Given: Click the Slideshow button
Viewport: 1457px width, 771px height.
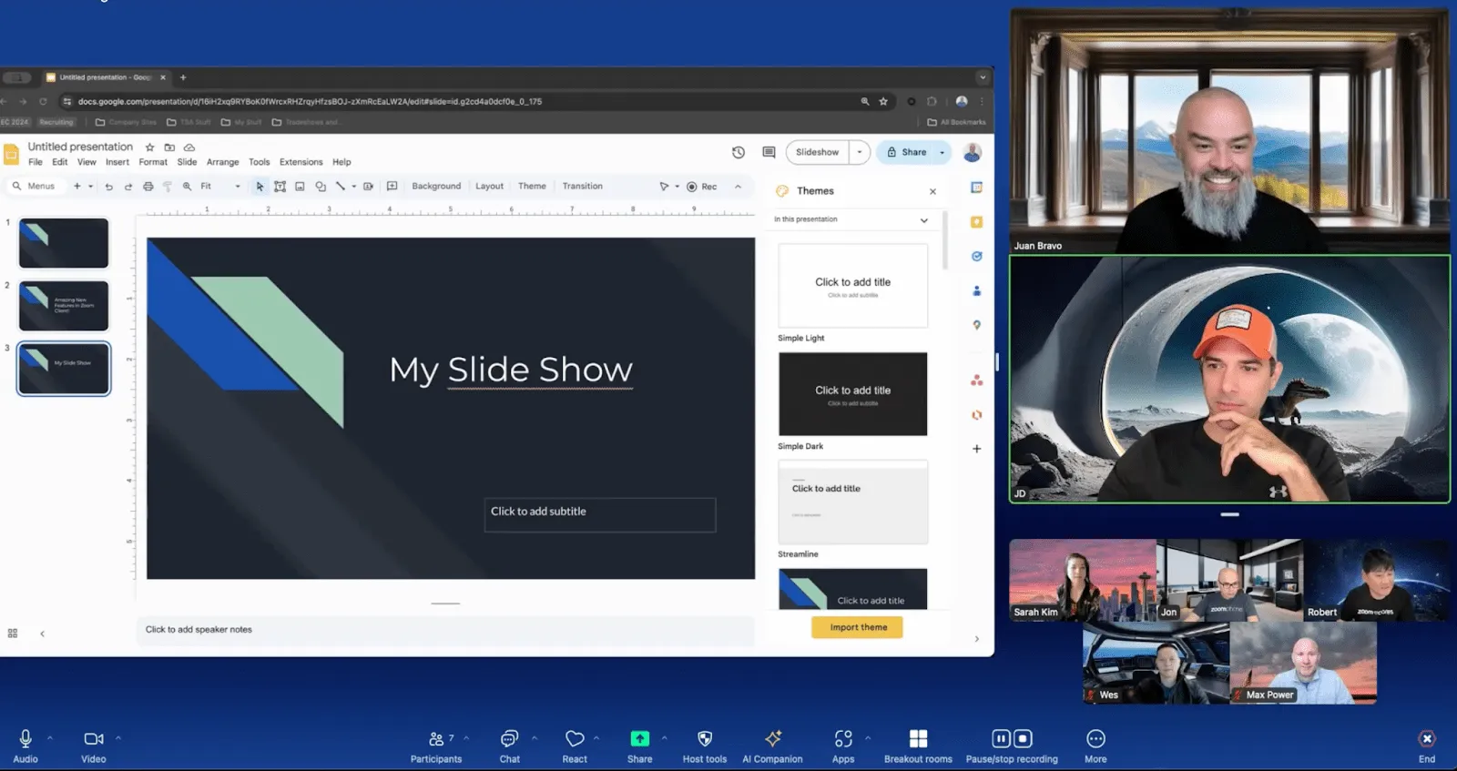Looking at the screenshot, I should pos(818,152).
